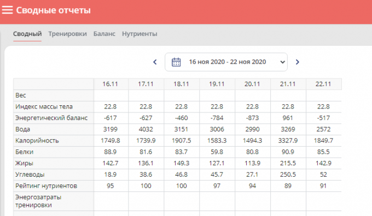
Task: Click fat value 142.7
Action: tap(110, 163)
